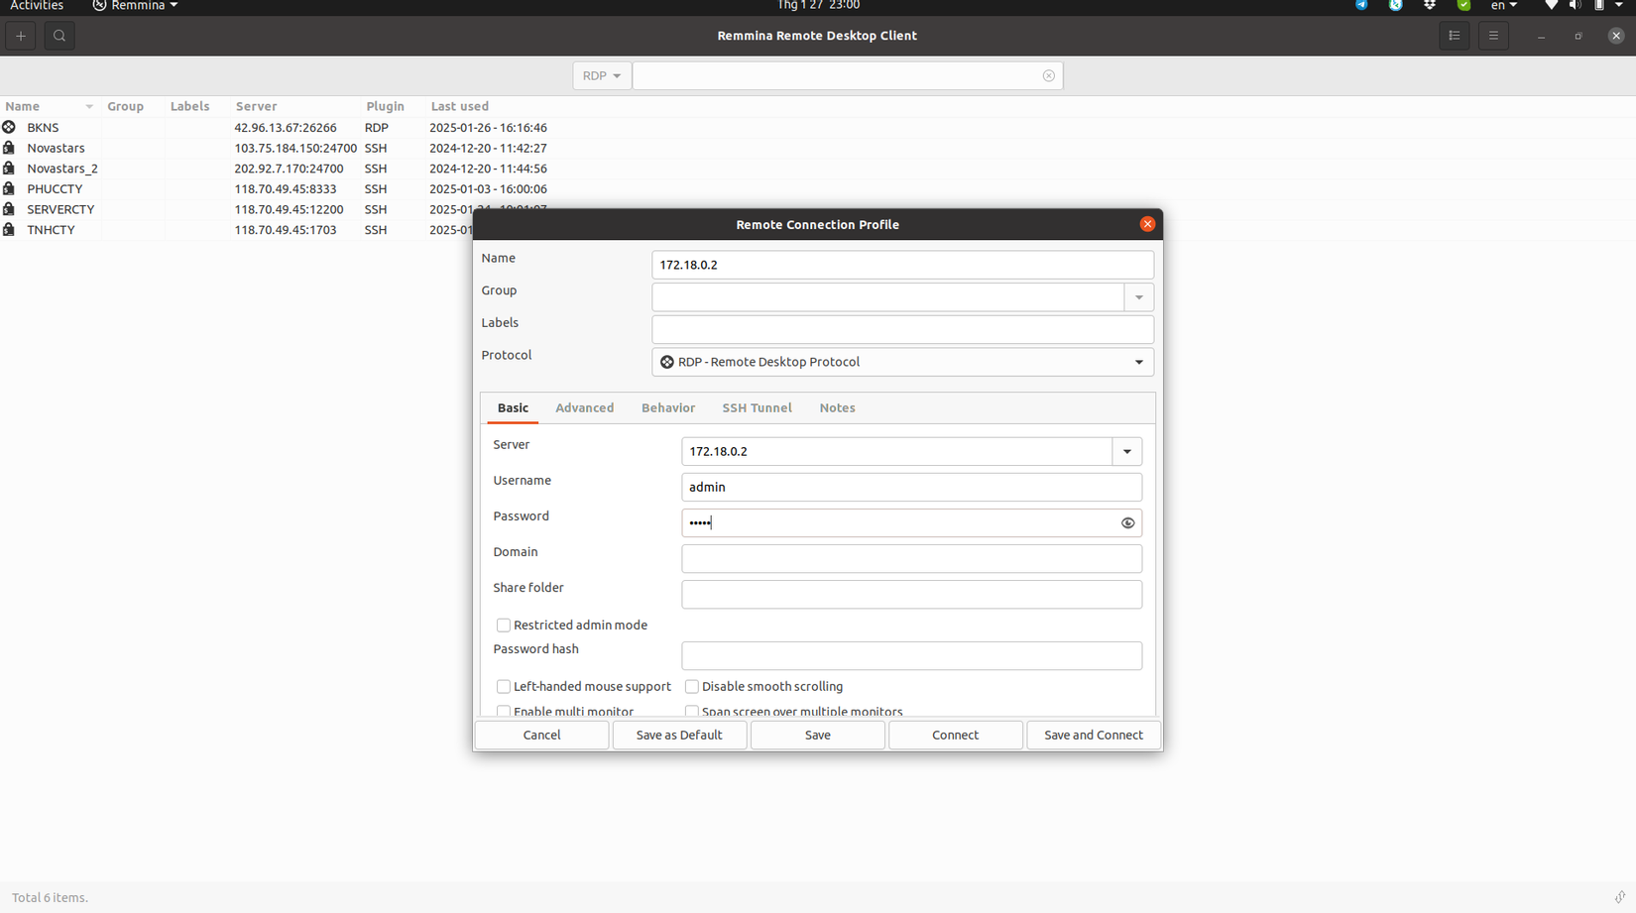
Task: Enable Restricted admin mode
Action: (x=504, y=626)
